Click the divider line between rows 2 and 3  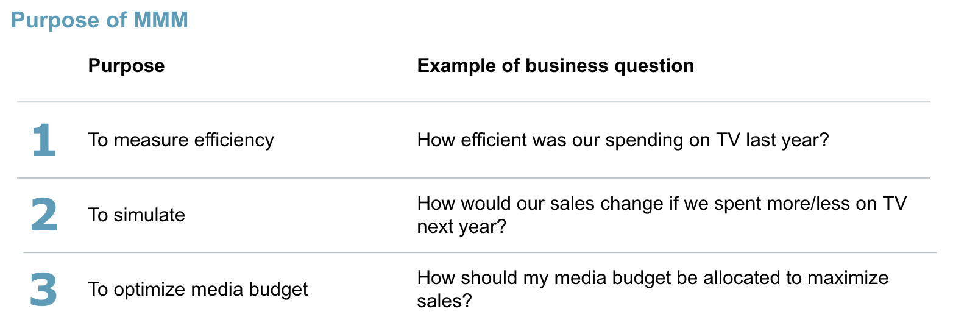pos(480,252)
